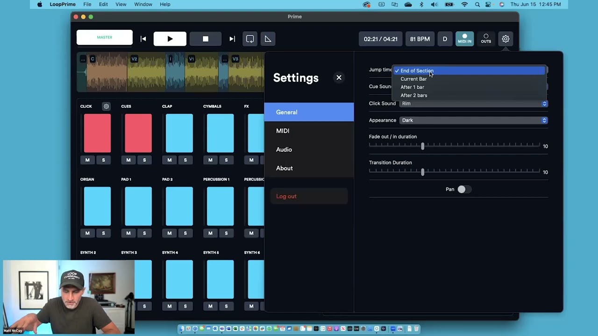Click the blue CLAP track fader pad
This screenshot has width=598, height=336.
(179, 133)
